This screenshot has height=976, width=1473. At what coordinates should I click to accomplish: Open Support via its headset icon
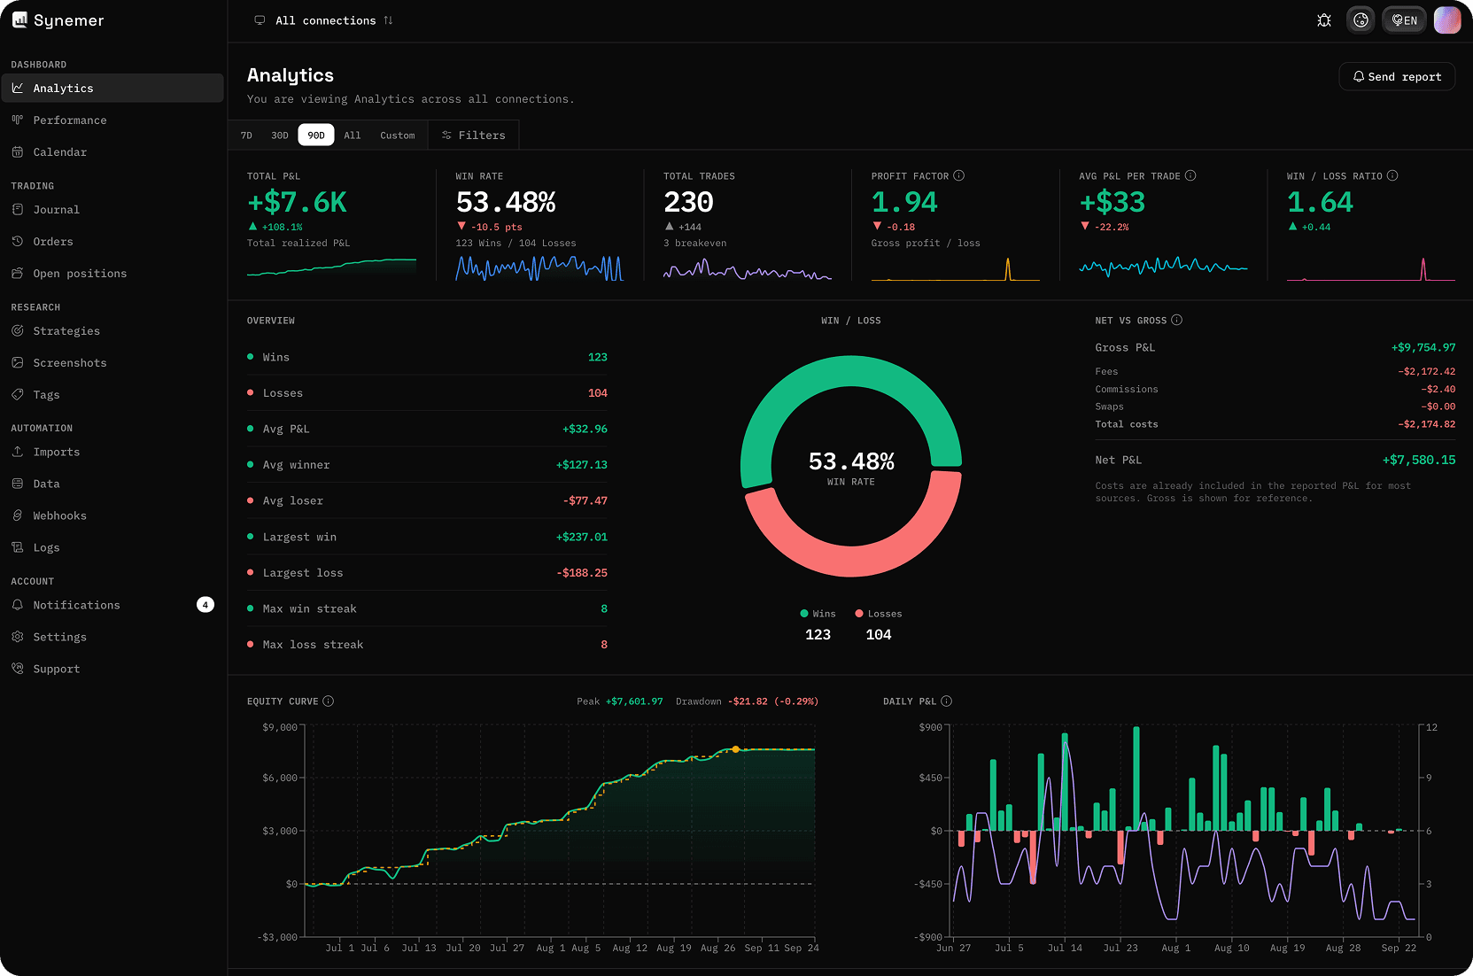coord(18,669)
